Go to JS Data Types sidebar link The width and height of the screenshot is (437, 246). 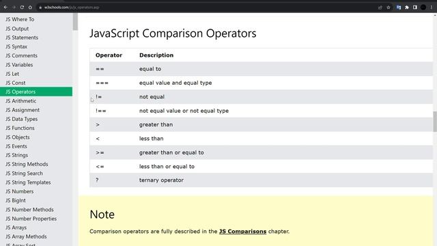pyautogui.click(x=21, y=119)
